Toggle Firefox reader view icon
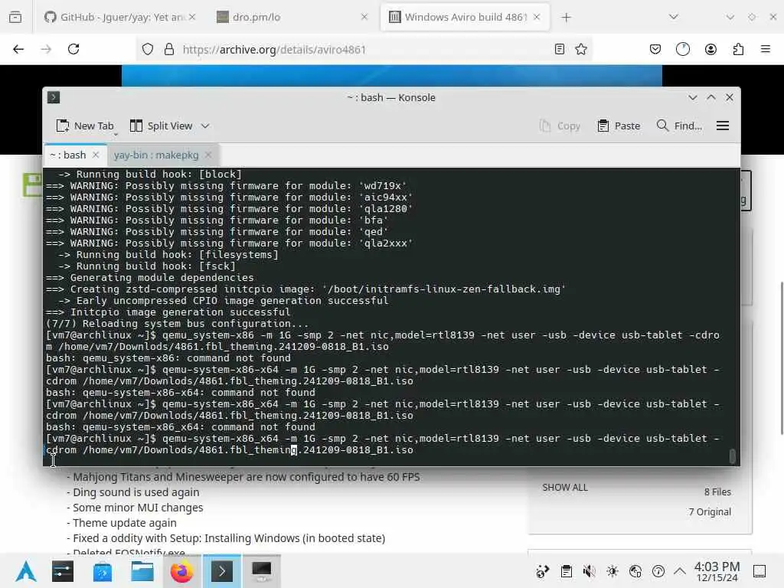 coord(560,49)
